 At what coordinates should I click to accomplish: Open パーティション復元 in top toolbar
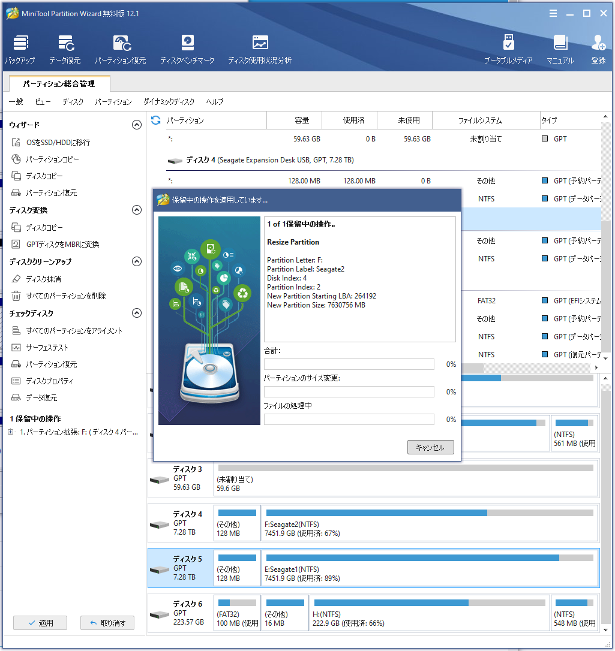tap(121, 49)
